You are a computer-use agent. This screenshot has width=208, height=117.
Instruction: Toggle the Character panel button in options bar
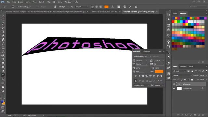coord(119,6)
